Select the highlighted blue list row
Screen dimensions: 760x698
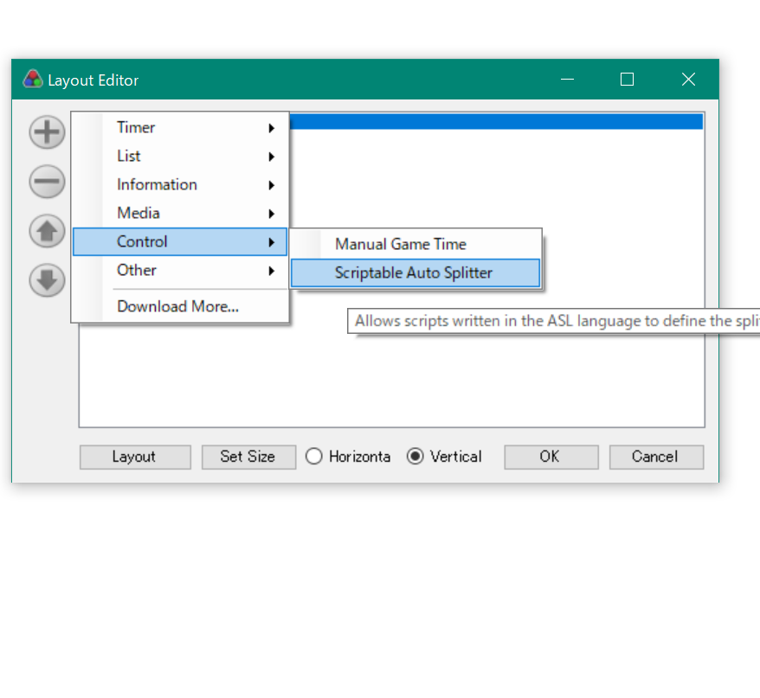[496, 121]
